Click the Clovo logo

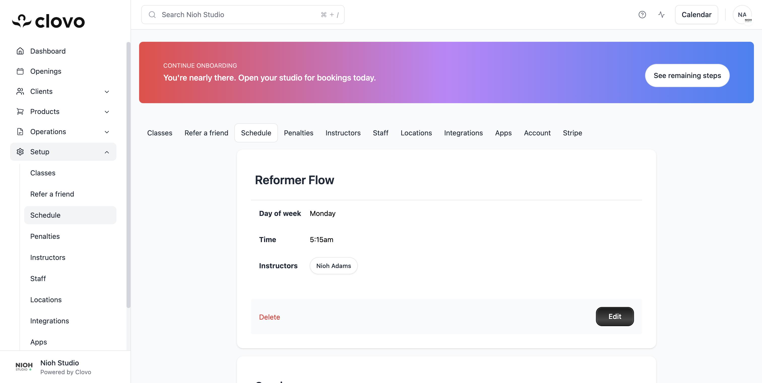pyautogui.click(x=48, y=21)
